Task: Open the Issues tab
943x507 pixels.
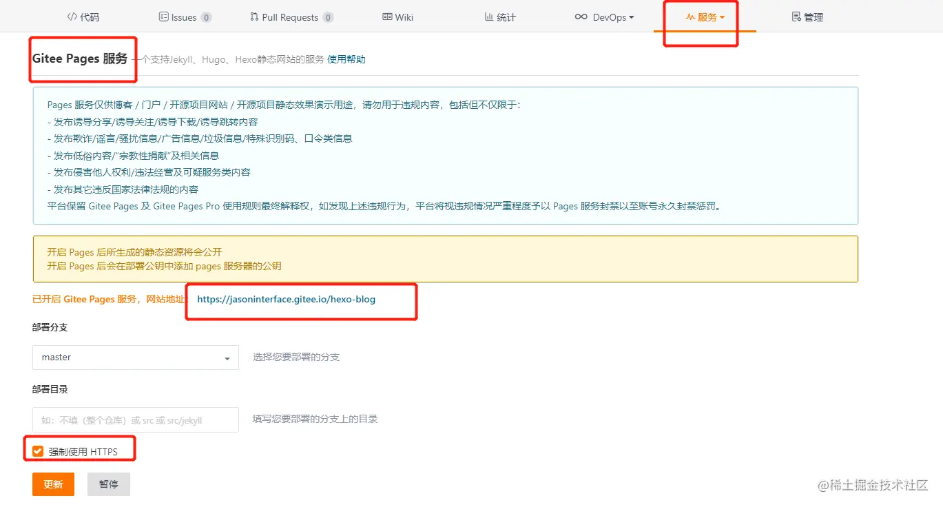Action: coord(185,17)
